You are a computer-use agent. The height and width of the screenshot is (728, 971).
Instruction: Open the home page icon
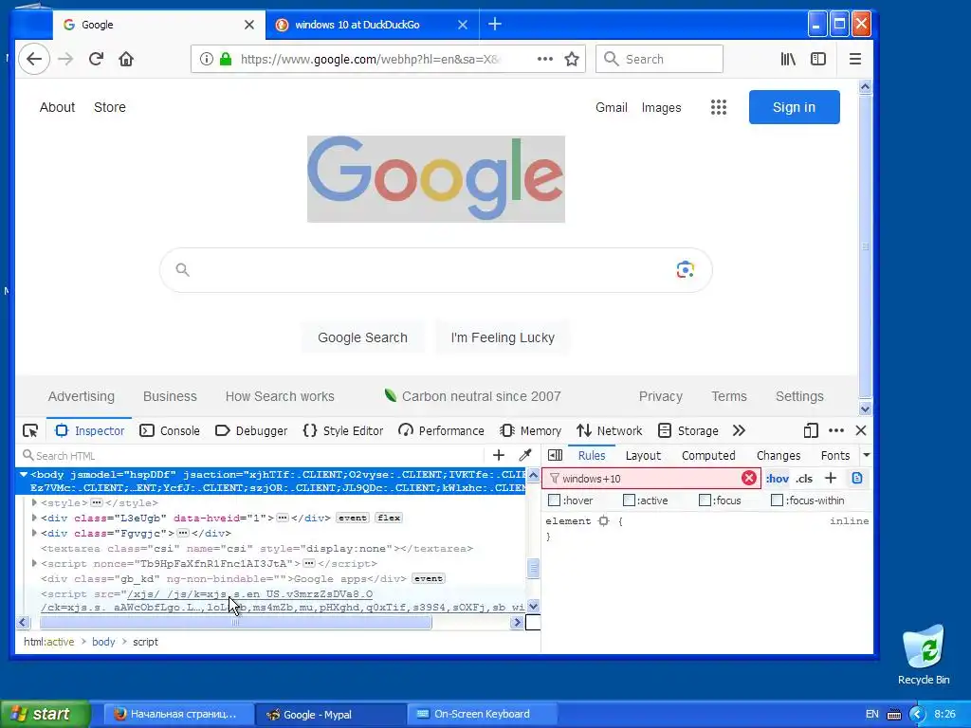(x=126, y=59)
